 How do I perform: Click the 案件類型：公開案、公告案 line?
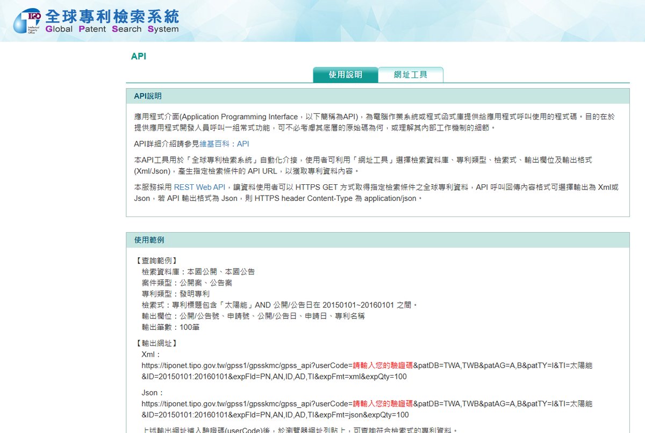[187, 283]
